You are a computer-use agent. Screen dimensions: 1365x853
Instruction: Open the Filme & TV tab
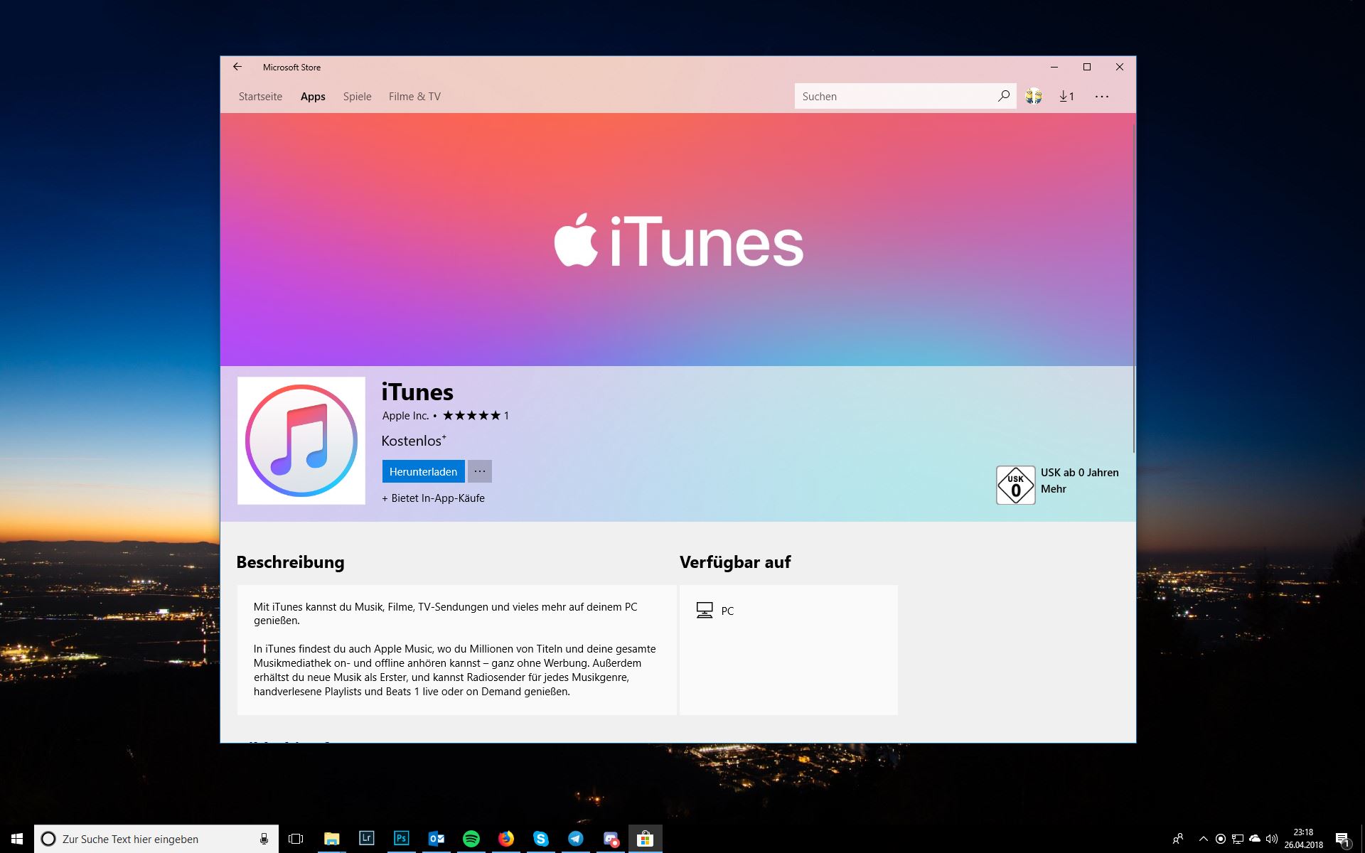[414, 97]
